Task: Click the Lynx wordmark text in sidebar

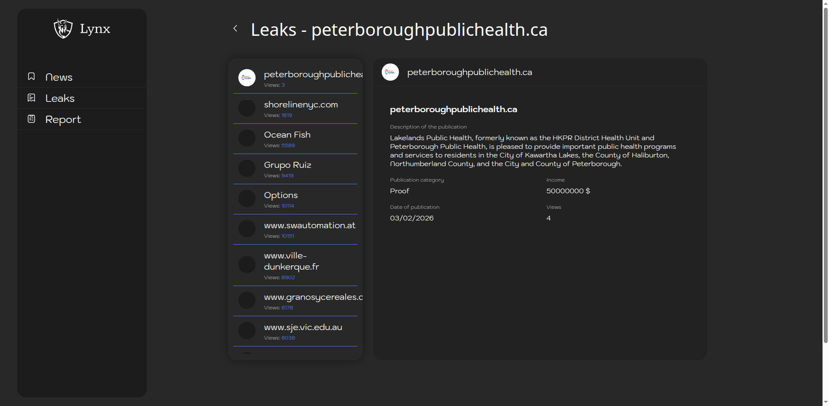Action: (95, 29)
